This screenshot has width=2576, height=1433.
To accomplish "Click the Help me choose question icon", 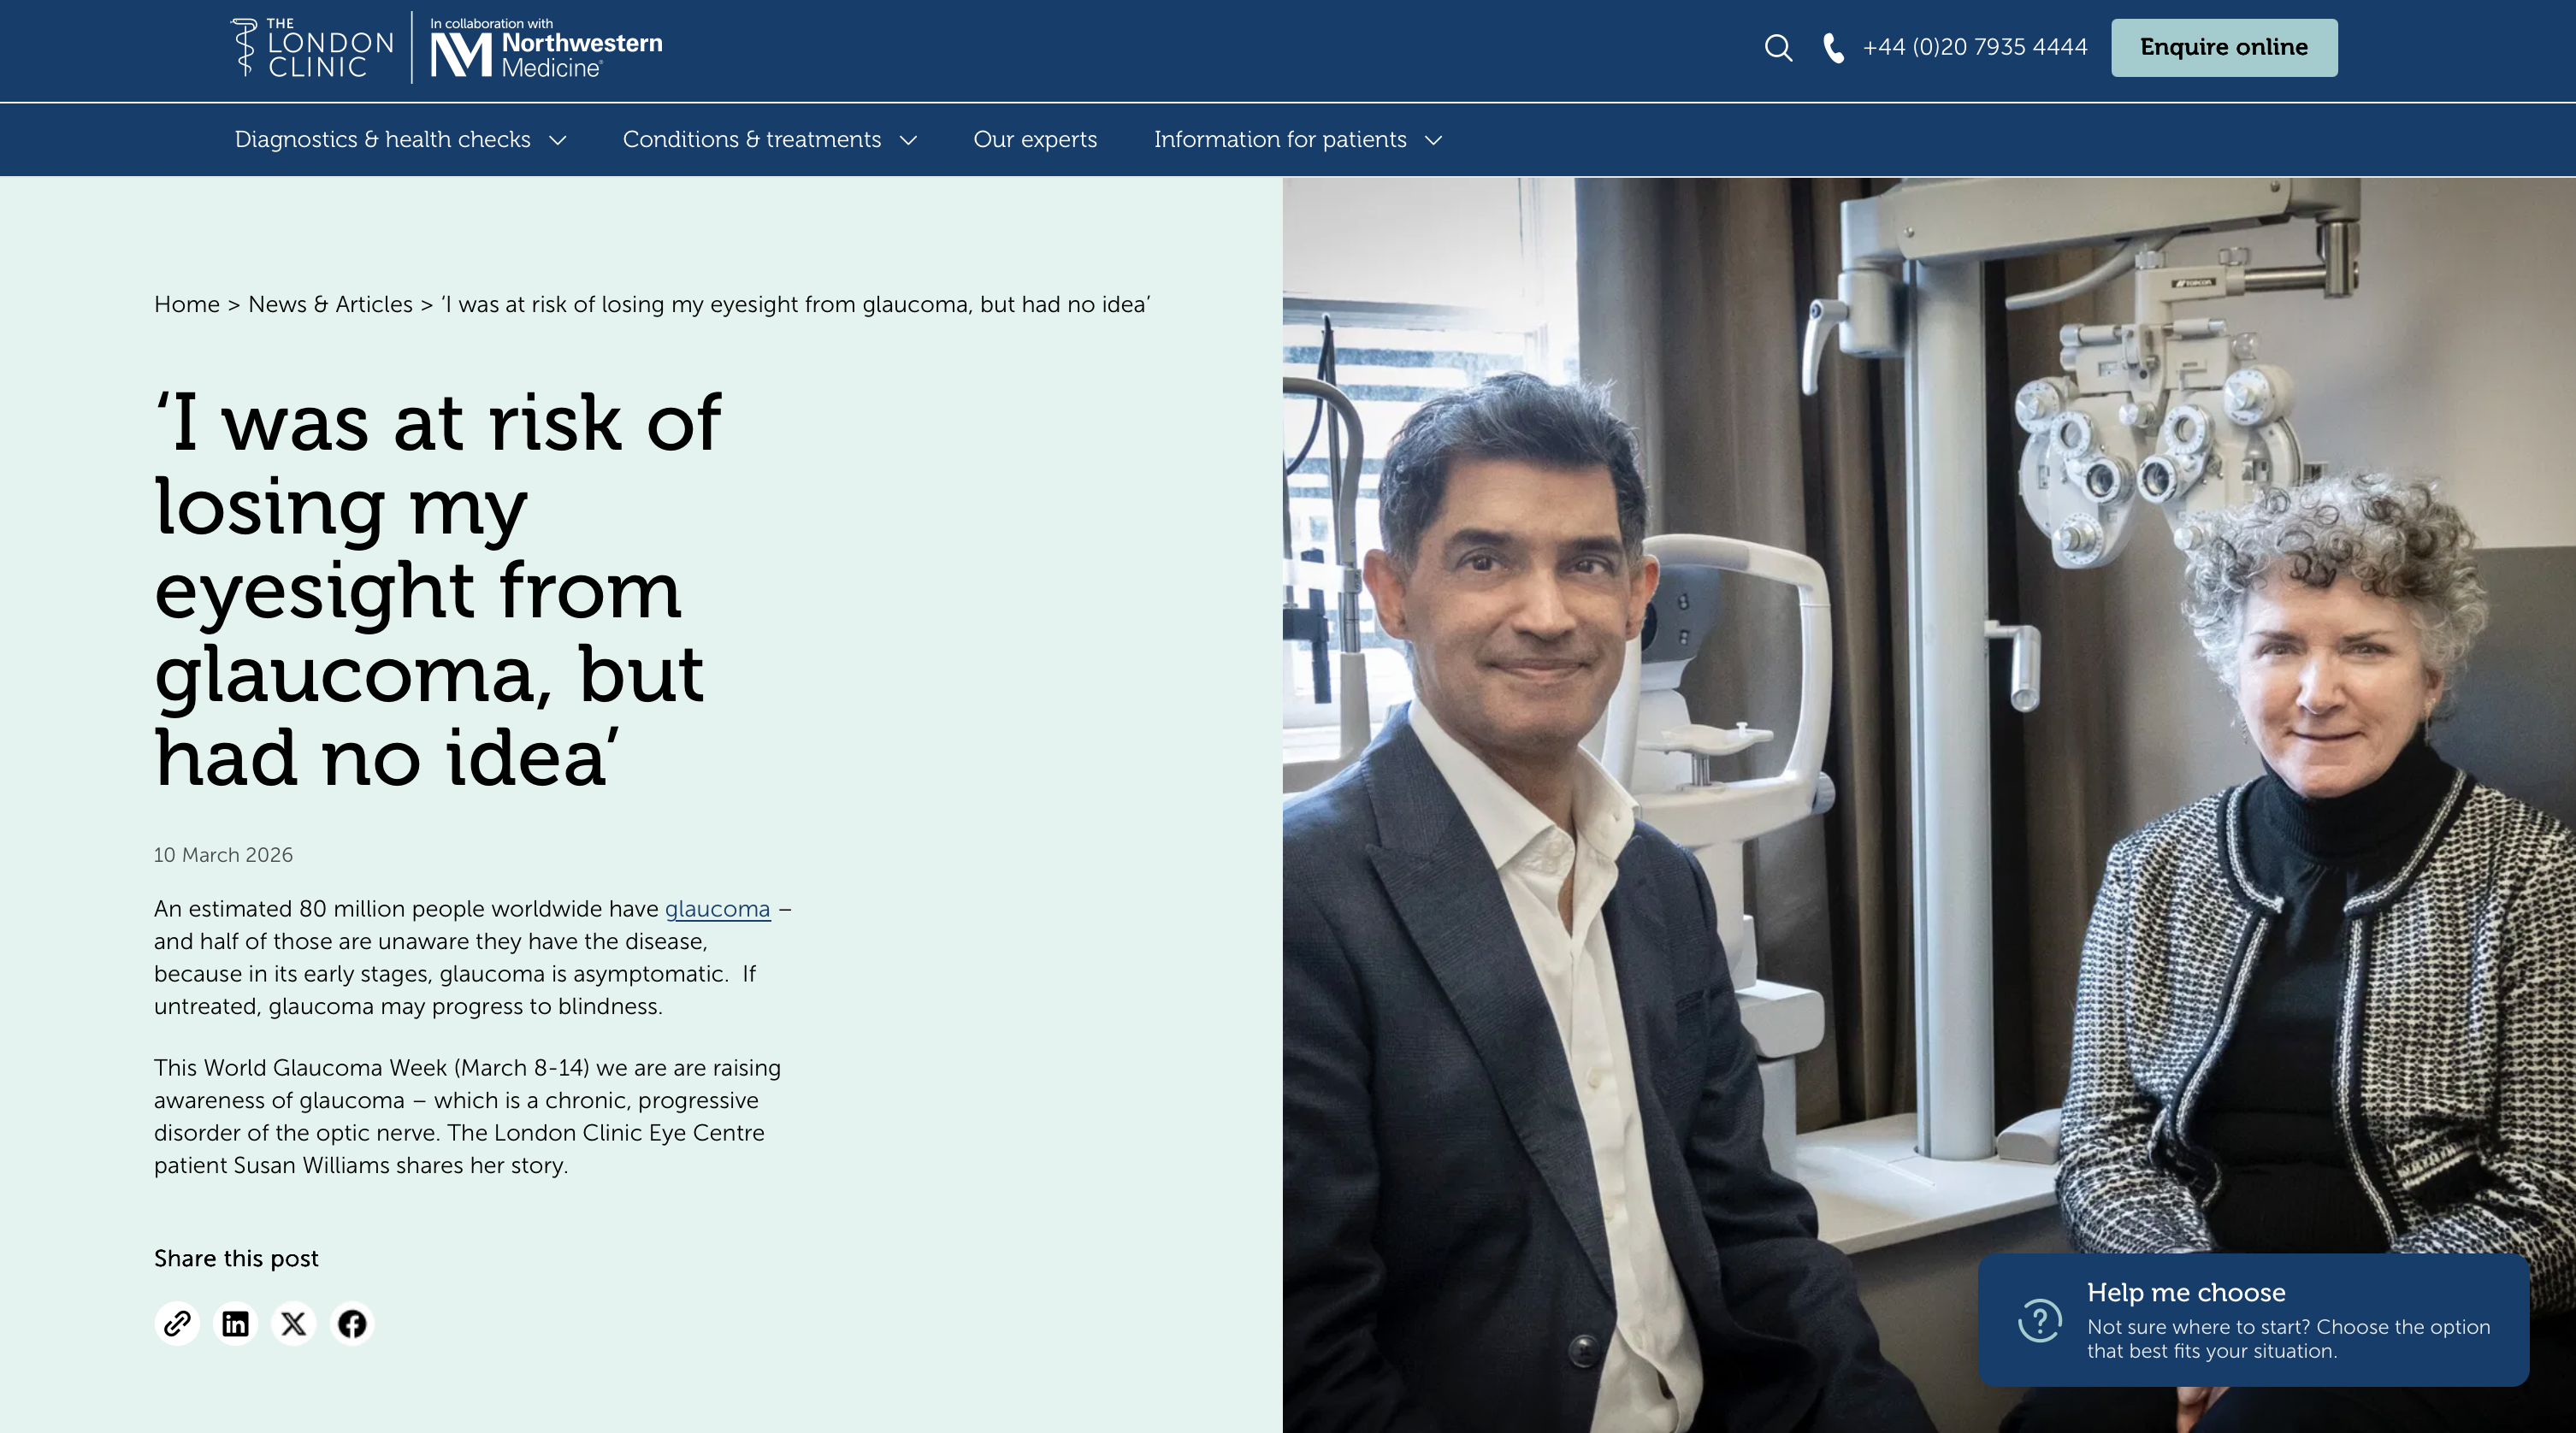I will pyautogui.click(x=2039, y=1320).
